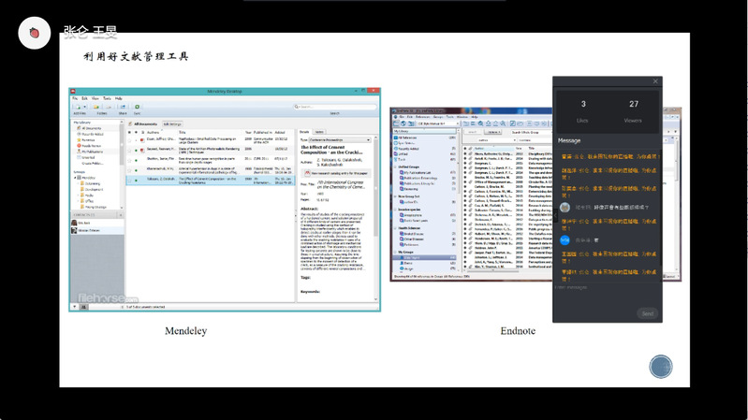This screenshot has height=420, width=748.
Task: Click the Share icon in Mendeley toolbar
Action: point(122,109)
